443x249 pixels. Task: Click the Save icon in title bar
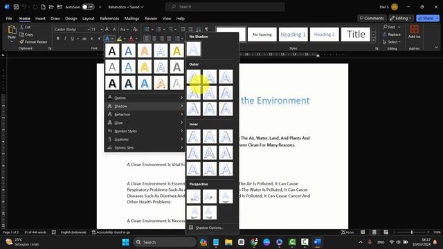tap(16, 7)
